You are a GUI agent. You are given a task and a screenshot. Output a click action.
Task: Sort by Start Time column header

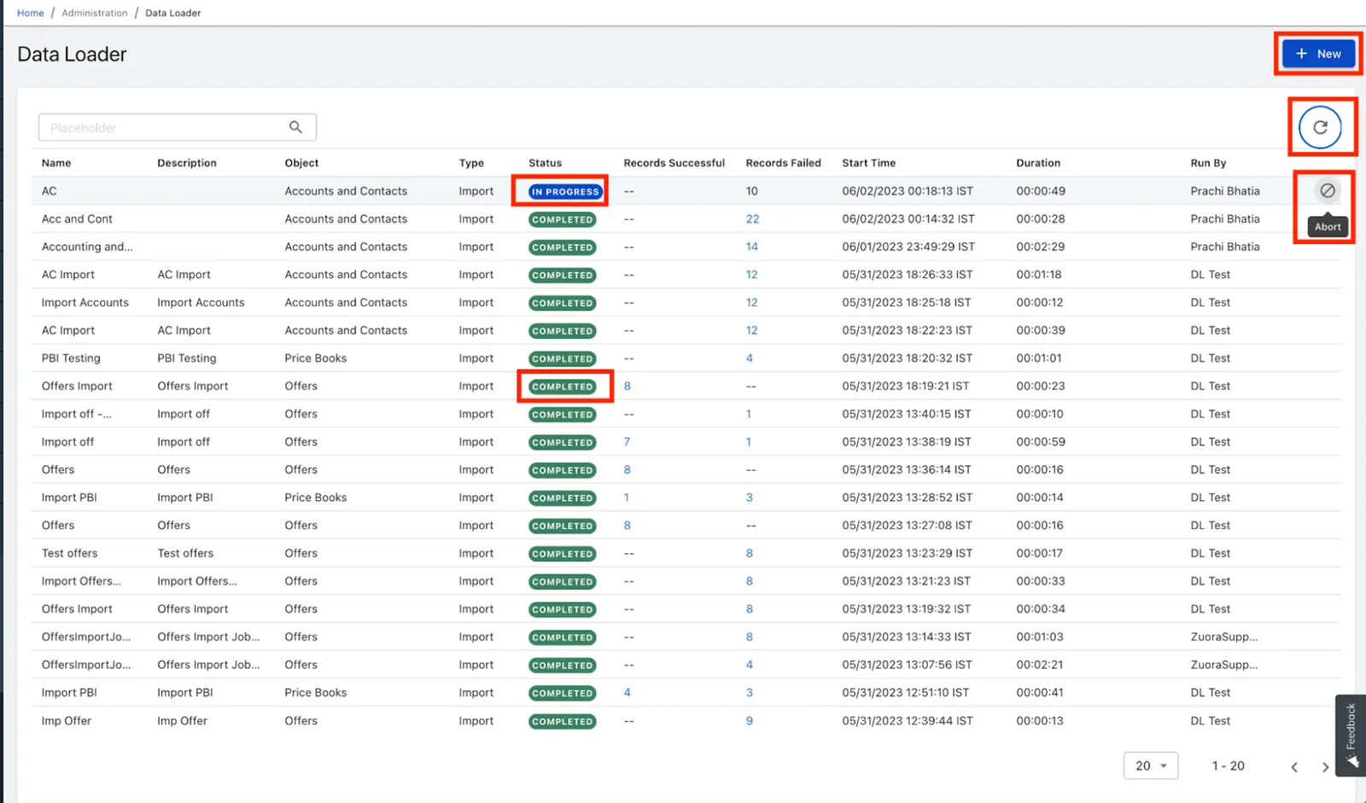coord(869,163)
